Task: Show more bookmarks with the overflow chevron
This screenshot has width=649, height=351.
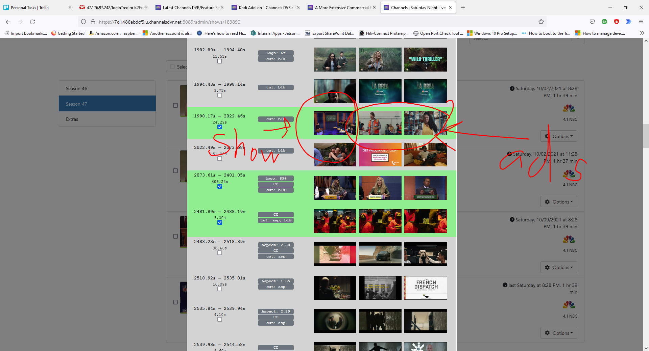Action: click(x=642, y=33)
